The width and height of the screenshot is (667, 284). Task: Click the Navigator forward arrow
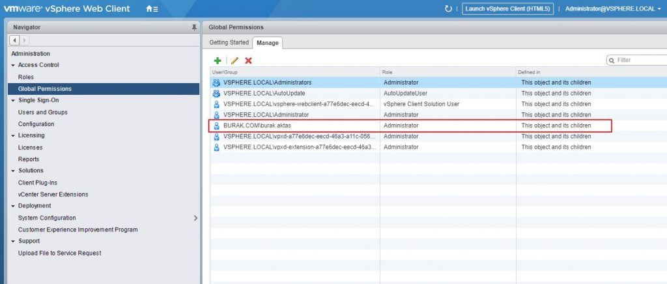pos(25,40)
